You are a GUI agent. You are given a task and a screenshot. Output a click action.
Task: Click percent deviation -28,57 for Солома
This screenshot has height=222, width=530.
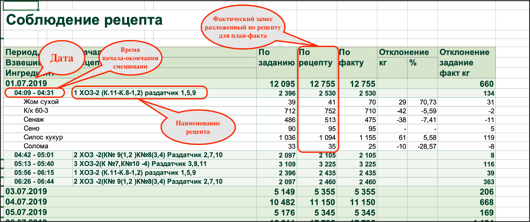click(x=426, y=146)
